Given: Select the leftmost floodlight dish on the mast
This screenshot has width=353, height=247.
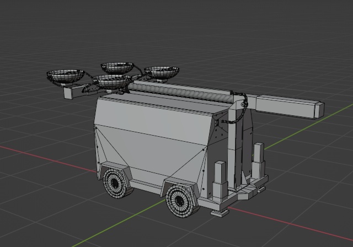Looking at the screenshot, I should [x=66, y=76].
